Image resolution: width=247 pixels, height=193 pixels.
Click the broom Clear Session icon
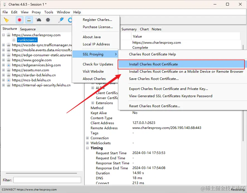pyautogui.click(x=6, y=20)
